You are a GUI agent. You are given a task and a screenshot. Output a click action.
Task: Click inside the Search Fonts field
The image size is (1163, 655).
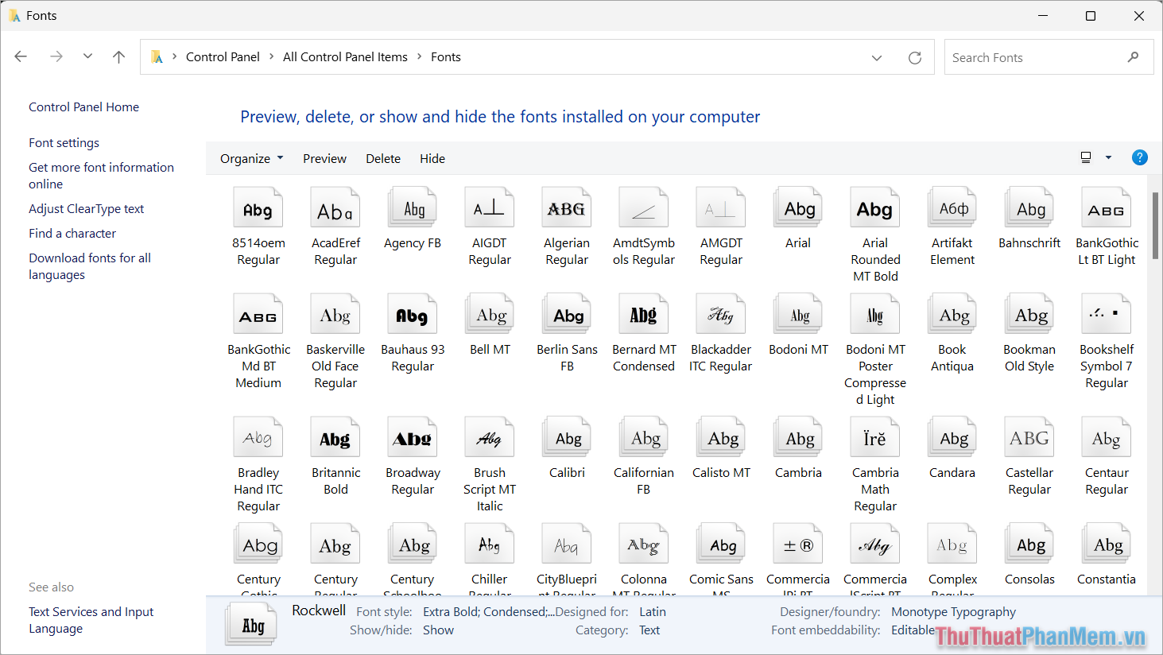click(x=1033, y=56)
